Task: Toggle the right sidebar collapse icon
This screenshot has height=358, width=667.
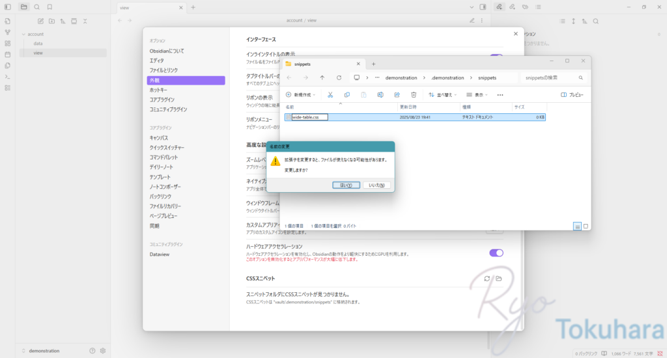Action: (483, 7)
